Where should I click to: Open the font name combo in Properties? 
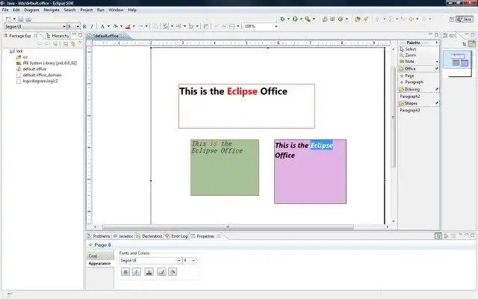151,261
